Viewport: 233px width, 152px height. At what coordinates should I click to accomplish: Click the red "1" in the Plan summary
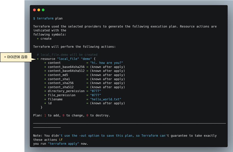pos(45,115)
